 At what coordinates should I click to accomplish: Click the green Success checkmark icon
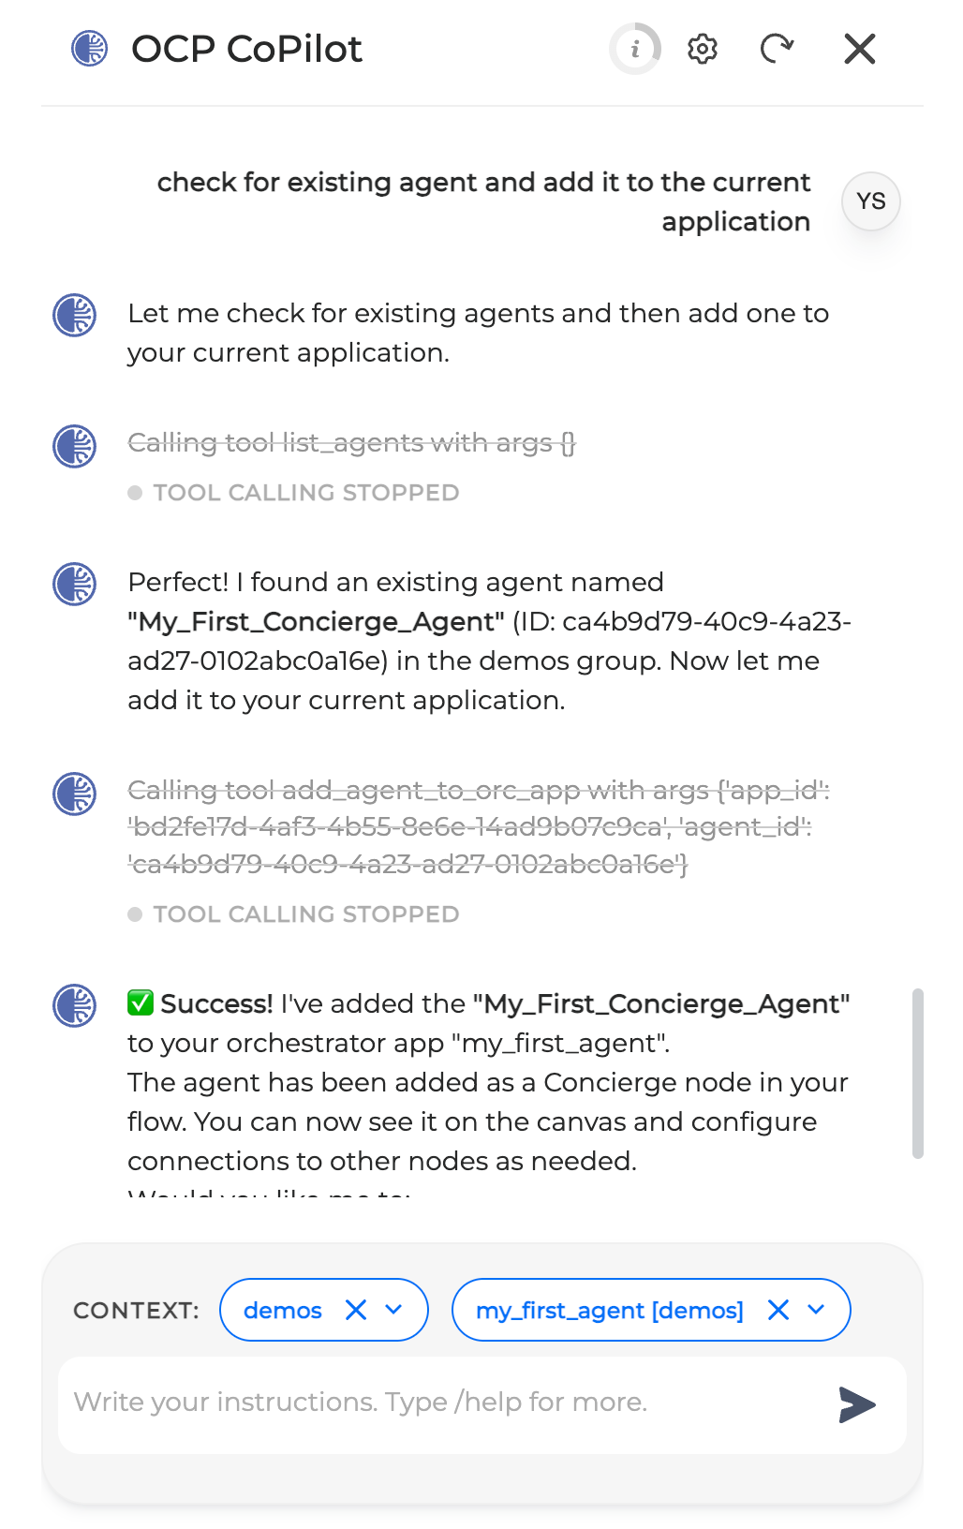click(141, 1003)
